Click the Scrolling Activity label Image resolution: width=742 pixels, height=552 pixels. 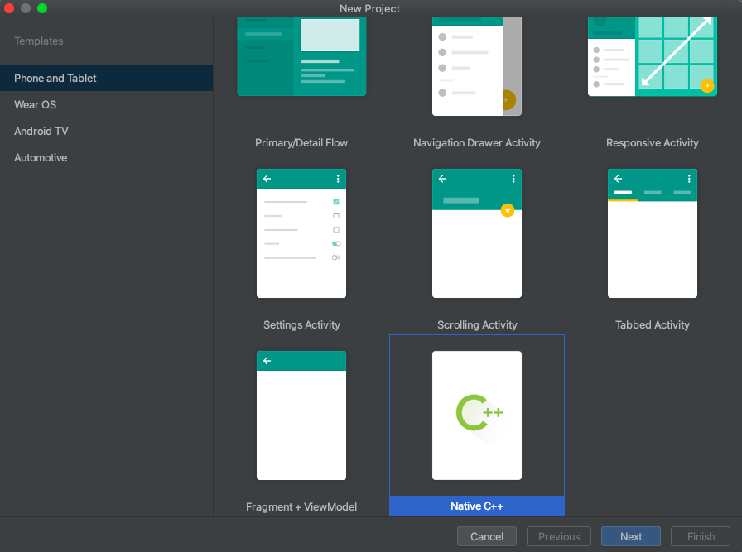point(477,325)
